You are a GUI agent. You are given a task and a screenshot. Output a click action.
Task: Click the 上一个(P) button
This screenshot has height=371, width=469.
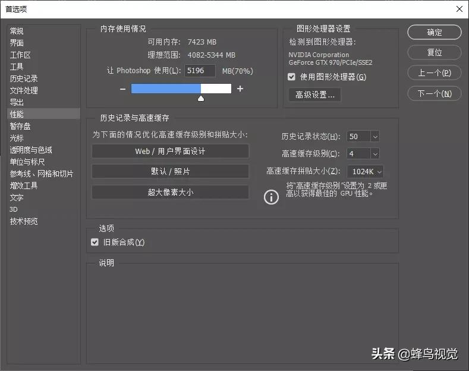(435, 73)
